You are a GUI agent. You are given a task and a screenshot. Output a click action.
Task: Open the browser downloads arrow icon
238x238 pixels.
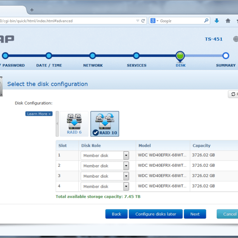point(216,21)
